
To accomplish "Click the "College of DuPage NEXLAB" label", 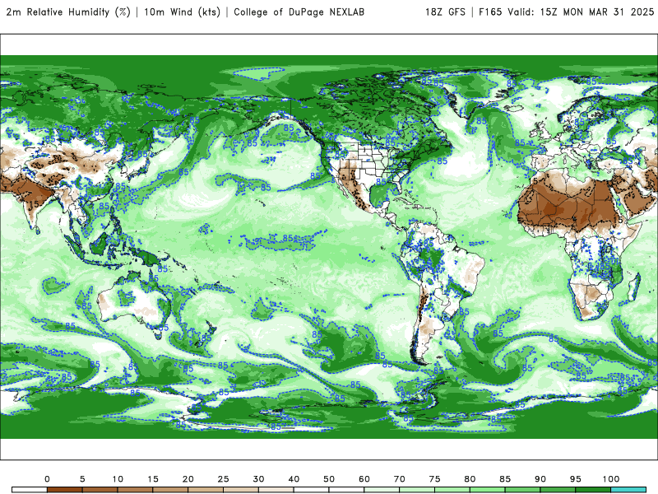I will point(299,12).
